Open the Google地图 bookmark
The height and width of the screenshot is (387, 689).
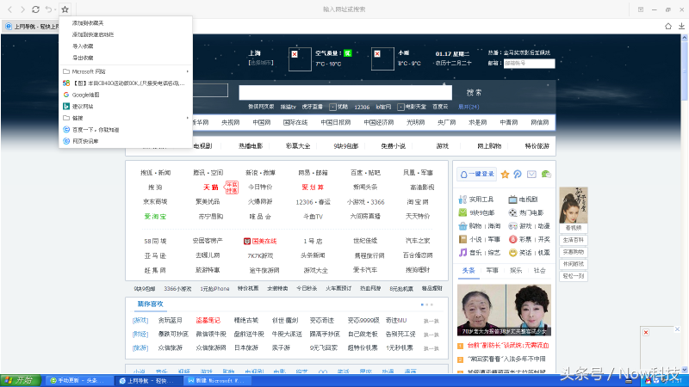[x=126, y=95]
